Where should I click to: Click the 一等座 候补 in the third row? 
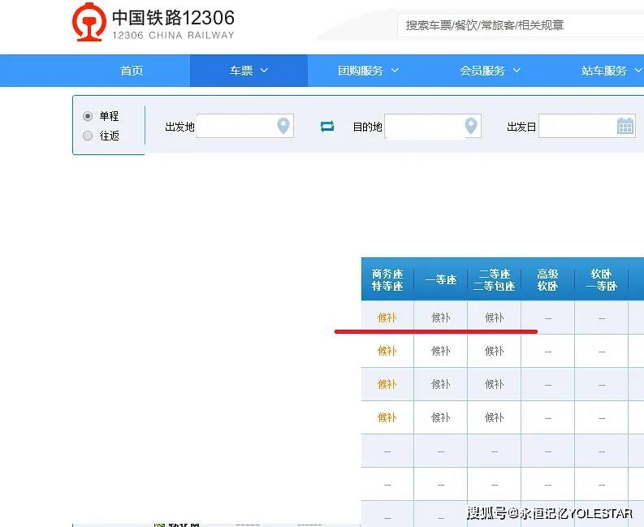click(x=441, y=384)
